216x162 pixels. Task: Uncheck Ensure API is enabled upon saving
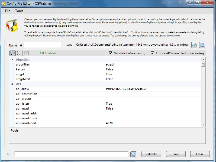(x=153, y=53)
